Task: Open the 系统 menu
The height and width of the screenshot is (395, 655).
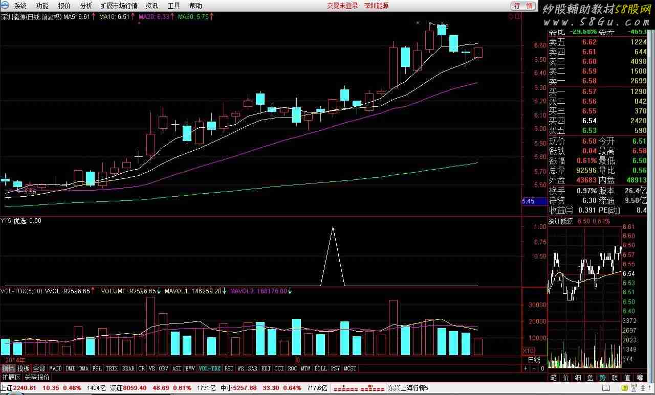Action: pyautogui.click(x=20, y=6)
